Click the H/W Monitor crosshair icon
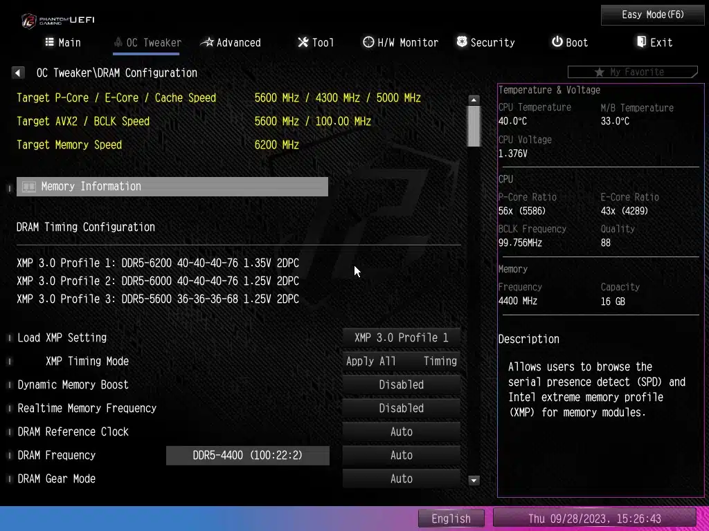The height and width of the screenshot is (531, 709). pos(368,42)
